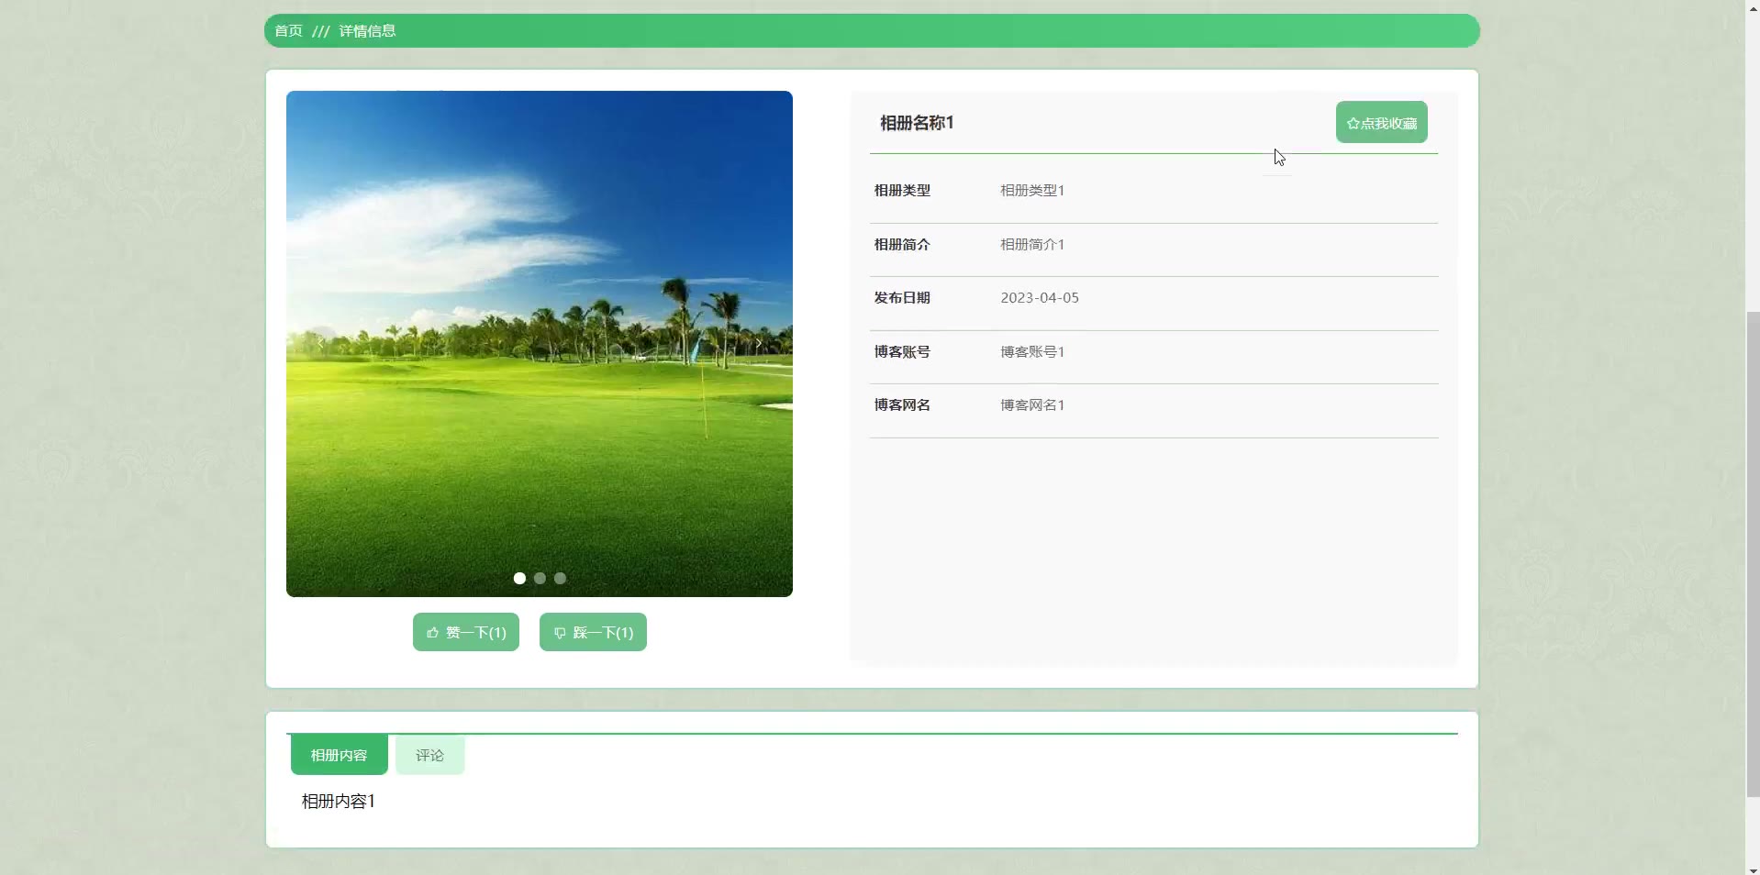Click the golf course album photo
The height and width of the screenshot is (875, 1760).
540,344
